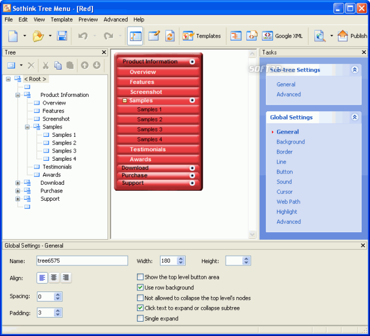The width and height of the screenshot is (370, 336).
Task: Select Testimonials in the tree
Action: point(57,167)
